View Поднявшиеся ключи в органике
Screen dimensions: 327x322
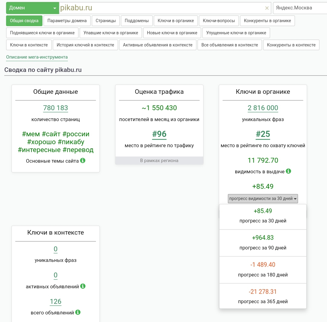[x=42, y=33]
